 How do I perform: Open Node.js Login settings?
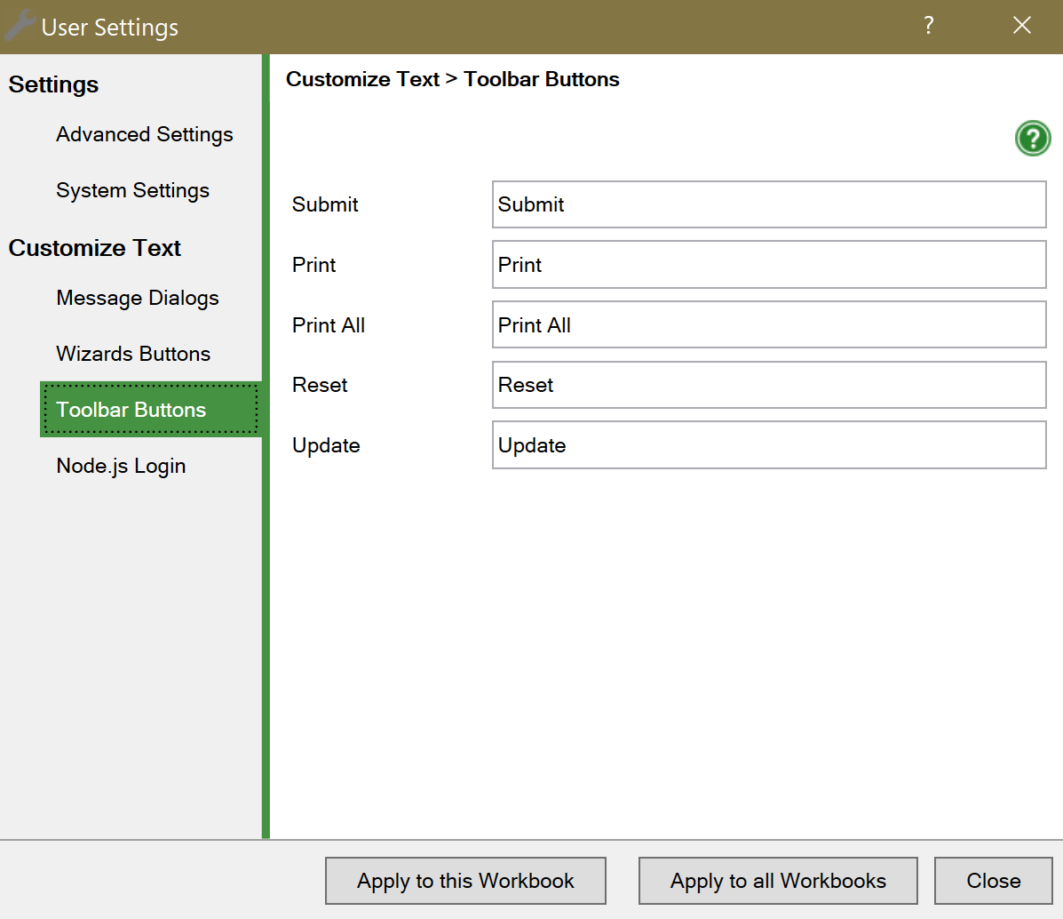tap(121, 466)
